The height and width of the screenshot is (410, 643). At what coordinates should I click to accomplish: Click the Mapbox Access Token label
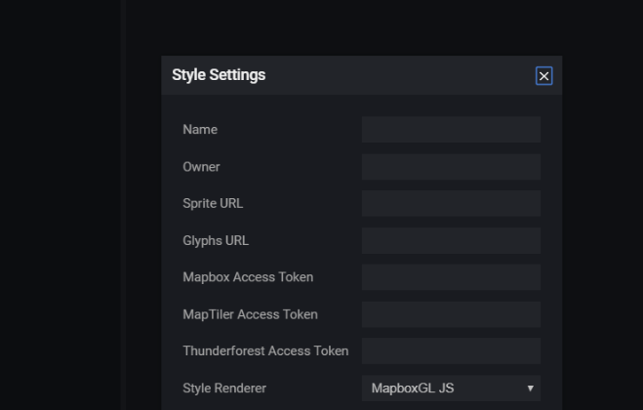[x=248, y=277]
